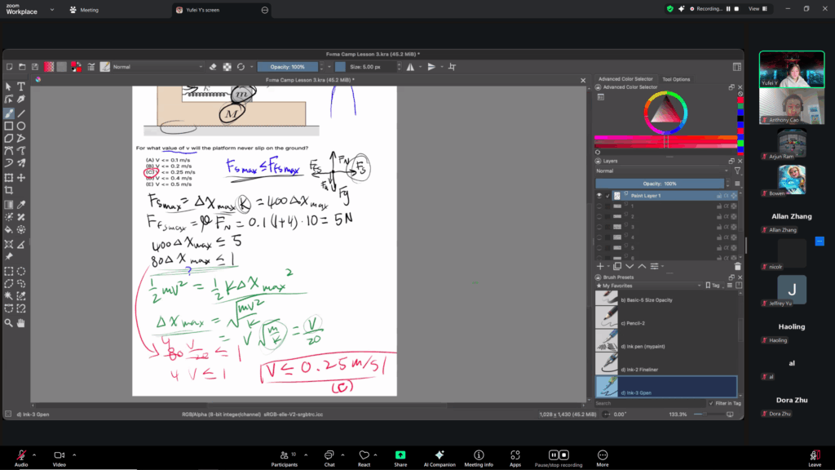Pick the Ellipse shape tool

pos(21,126)
